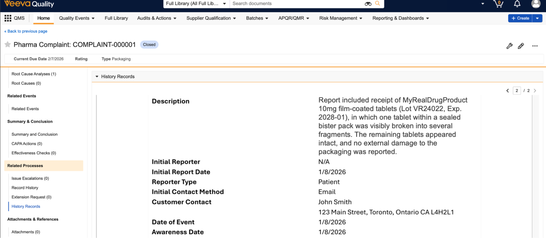Open the QMS app launcher grid
The height and width of the screenshot is (238, 546).
pos(8,18)
